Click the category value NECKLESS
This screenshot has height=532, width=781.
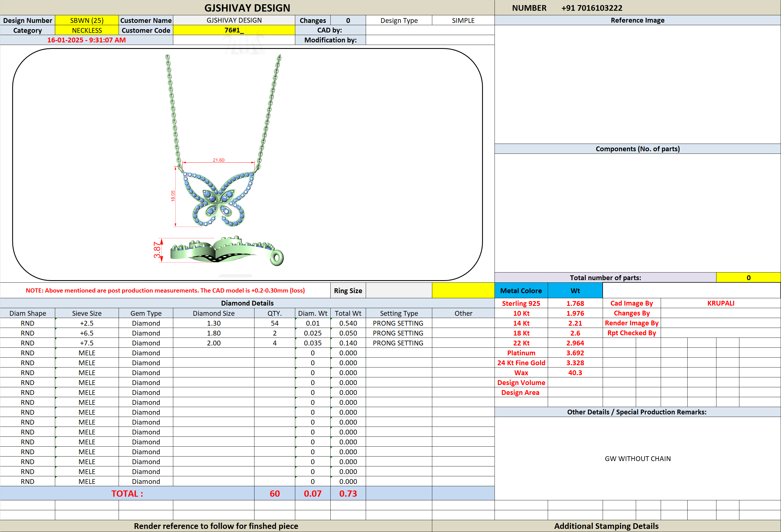(x=87, y=30)
